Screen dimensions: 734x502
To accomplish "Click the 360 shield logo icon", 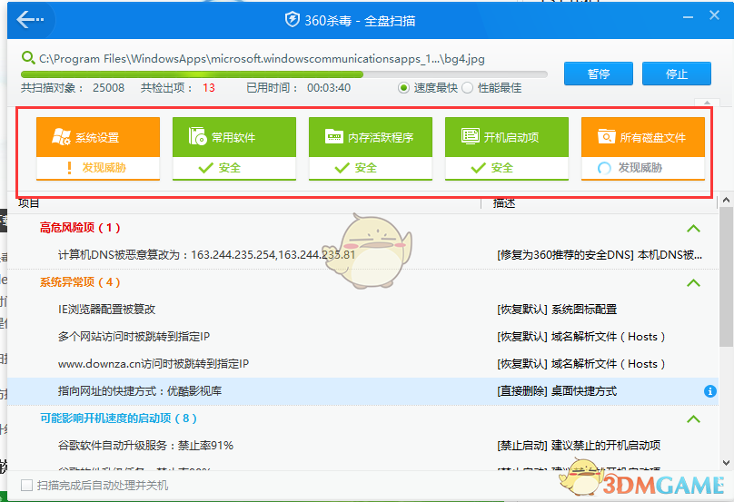I will [x=293, y=20].
